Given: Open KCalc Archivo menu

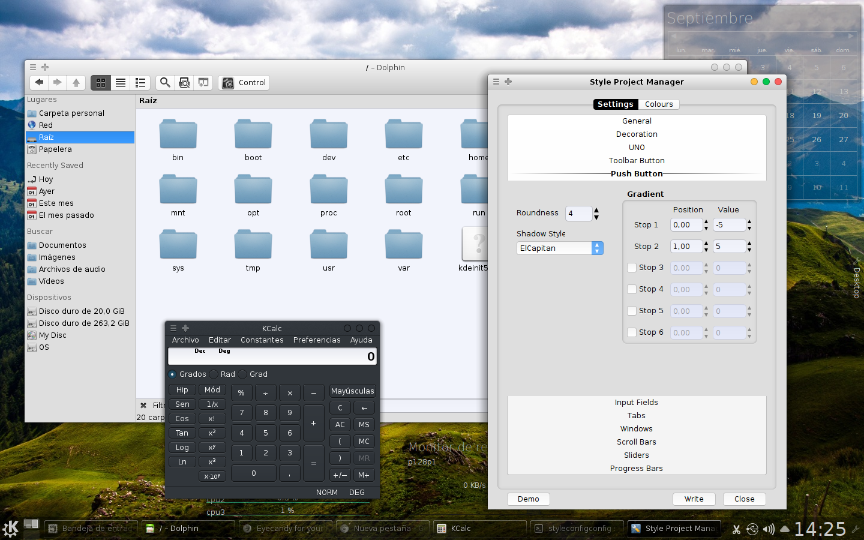Looking at the screenshot, I should click(185, 340).
